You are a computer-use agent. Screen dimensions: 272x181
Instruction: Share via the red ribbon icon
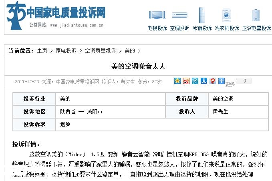(213, 81)
